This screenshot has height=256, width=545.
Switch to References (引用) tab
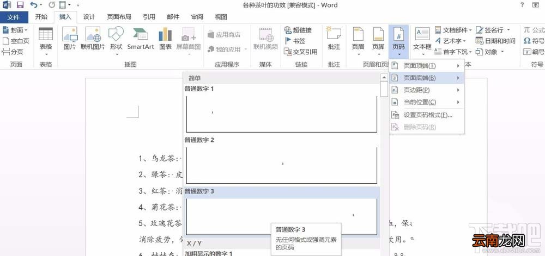(x=149, y=17)
